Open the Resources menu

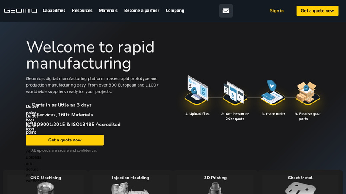[x=82, y=10]
